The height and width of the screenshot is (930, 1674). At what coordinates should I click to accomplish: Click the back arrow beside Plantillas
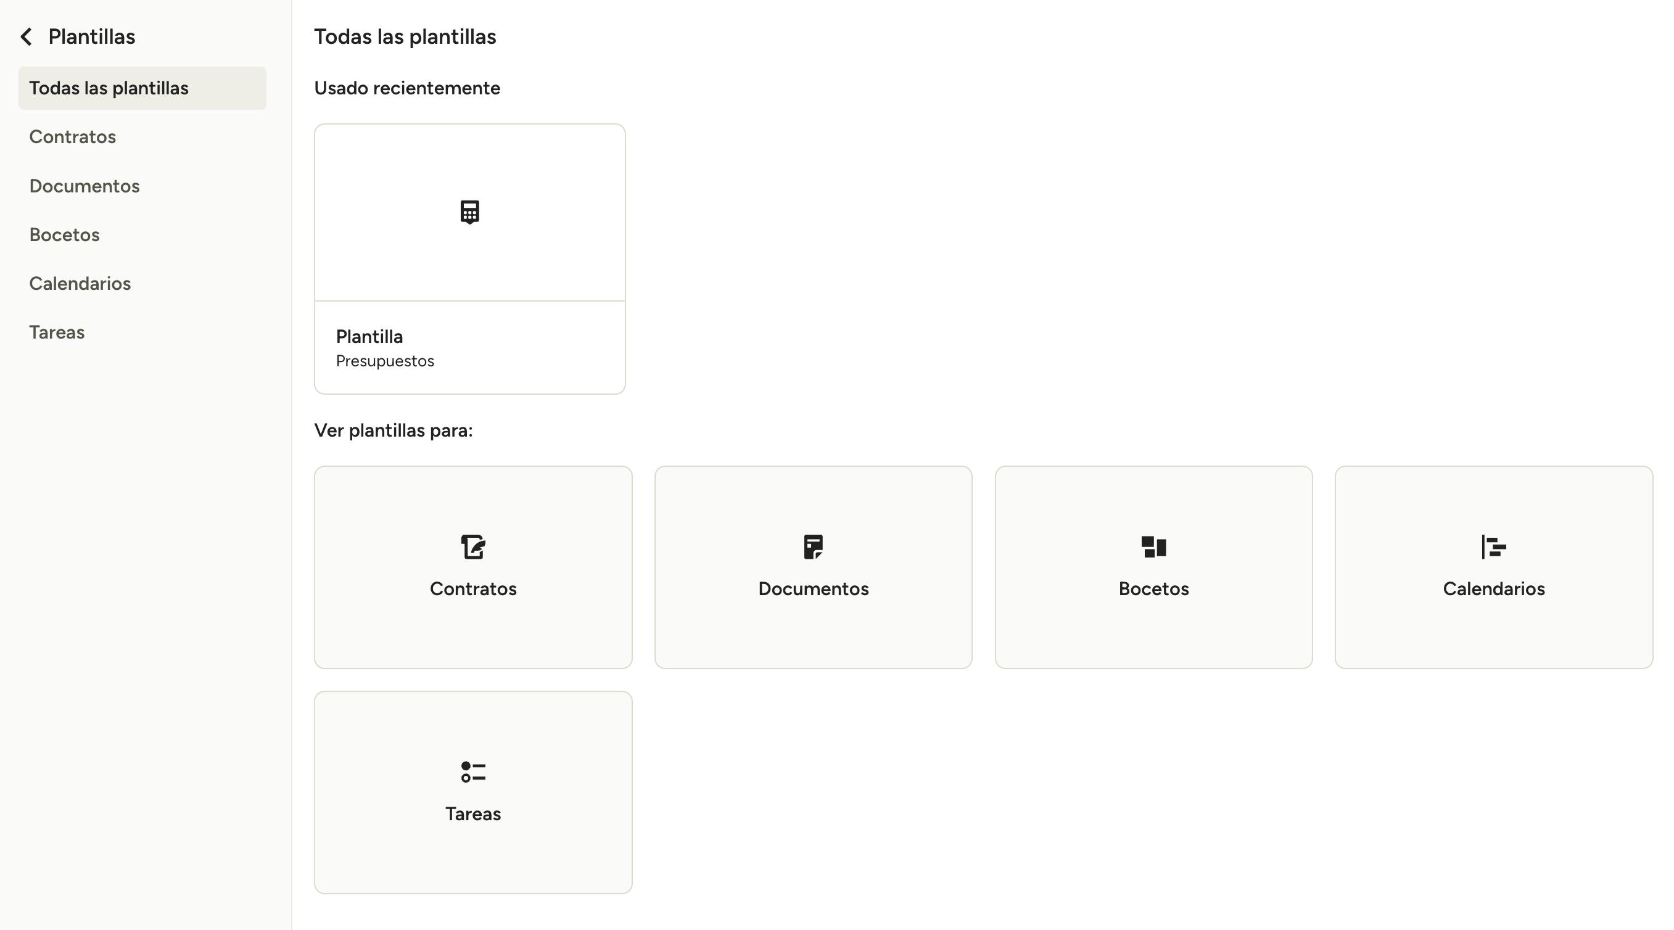click(x=27, y=37)
